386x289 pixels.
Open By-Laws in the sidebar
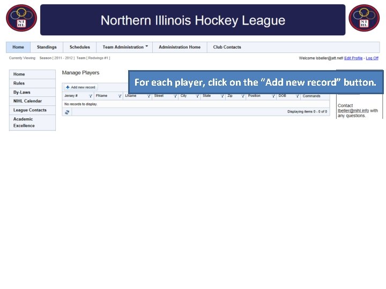[x=32, y=93]
